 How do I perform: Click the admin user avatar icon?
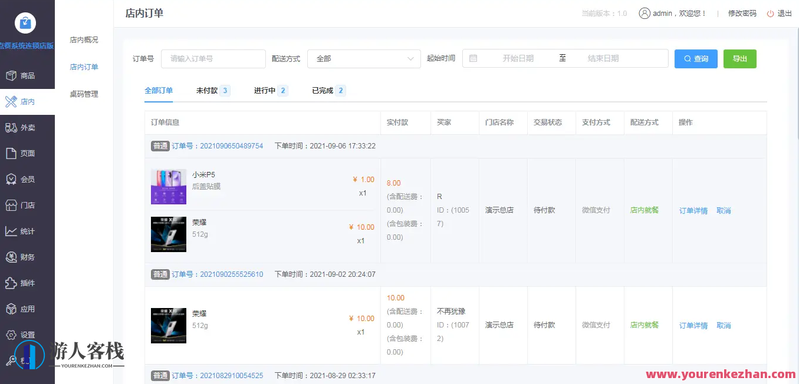point(645,13)
